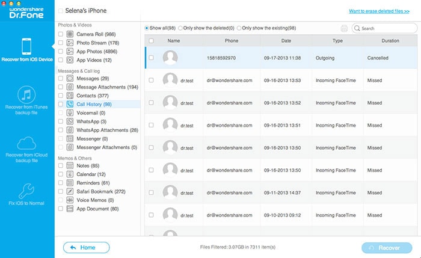Click the Messenger category icon
The height and width of the screenshot is (258, 421).
pyautogui.click(x=70, y=139)
